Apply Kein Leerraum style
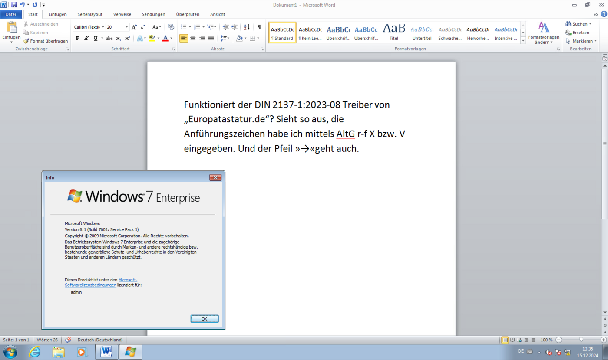608x360 pixels. tap(310, 33)
